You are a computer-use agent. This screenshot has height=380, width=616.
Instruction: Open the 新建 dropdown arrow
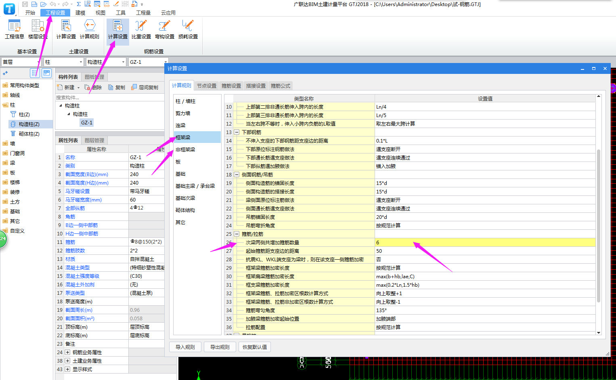[78, 88]
